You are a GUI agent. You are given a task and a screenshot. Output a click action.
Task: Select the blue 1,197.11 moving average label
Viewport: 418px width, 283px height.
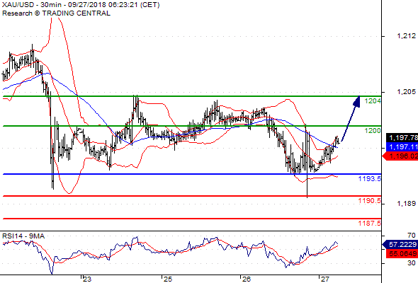tap(402, 146)
